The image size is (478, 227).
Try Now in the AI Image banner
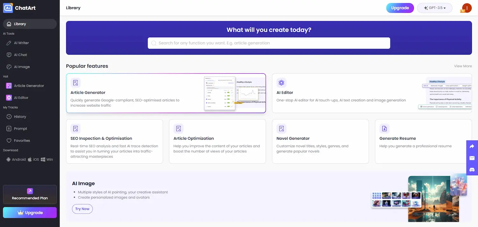(82, 209)
